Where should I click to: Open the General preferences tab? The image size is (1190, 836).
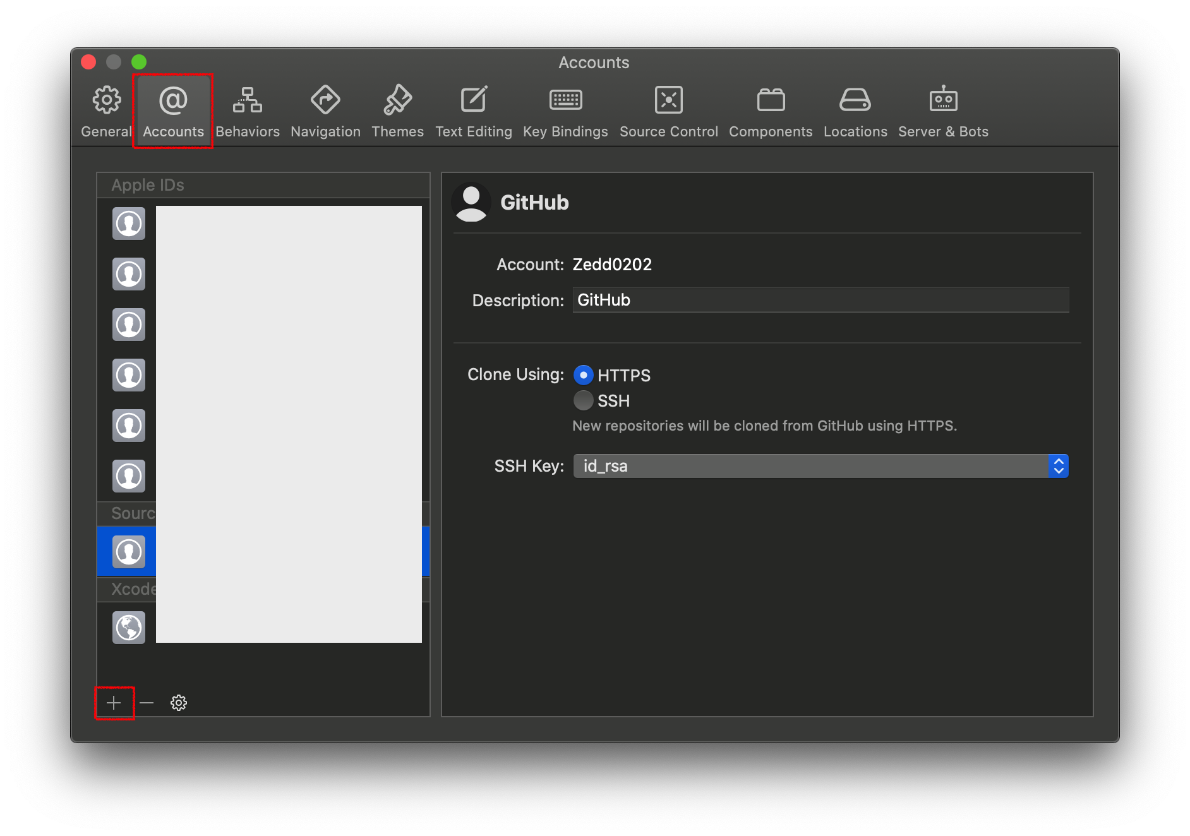106,112
